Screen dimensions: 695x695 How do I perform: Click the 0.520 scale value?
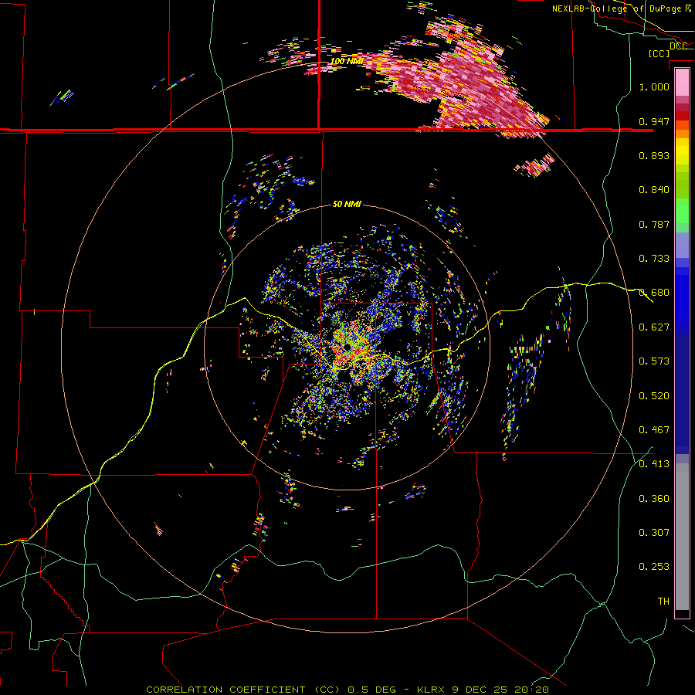(654, 396)
